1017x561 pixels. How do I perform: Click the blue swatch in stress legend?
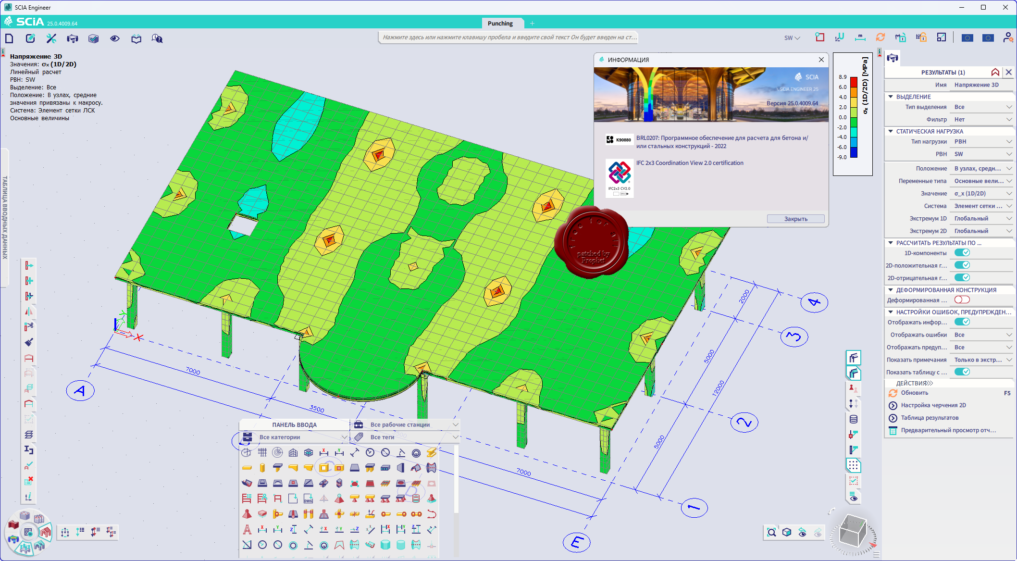(854, 152)
